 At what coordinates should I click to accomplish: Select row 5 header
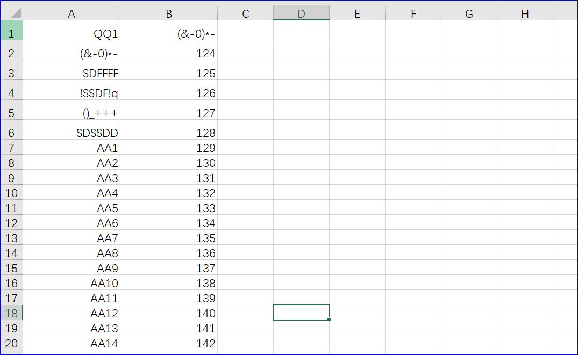pyautogui.click(x=11, y=110)
